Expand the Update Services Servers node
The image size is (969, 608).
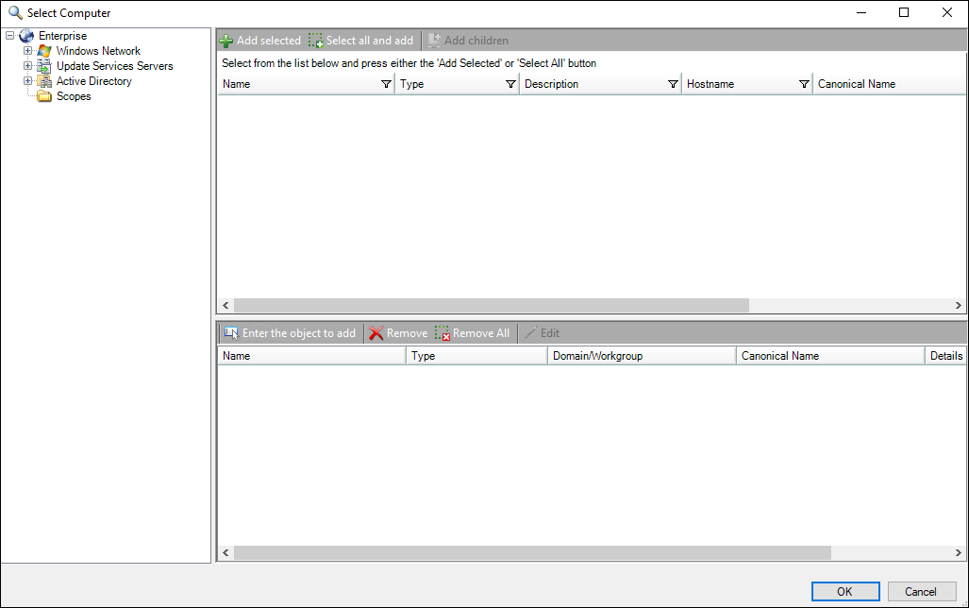27,65
